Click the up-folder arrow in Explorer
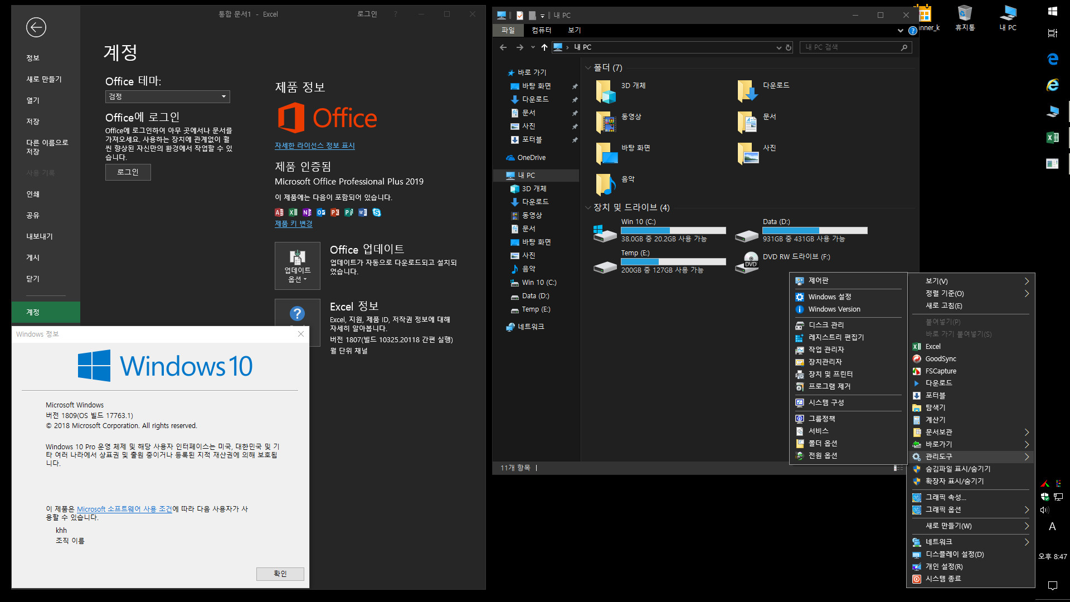Screen dimensions: 1070x602 point(544,47)
